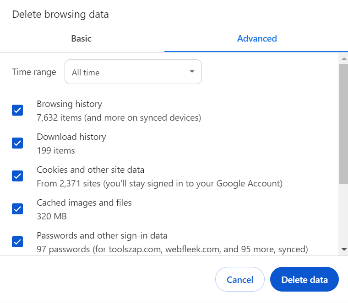Click the Time range dropdown arrow

pos(192,72)
